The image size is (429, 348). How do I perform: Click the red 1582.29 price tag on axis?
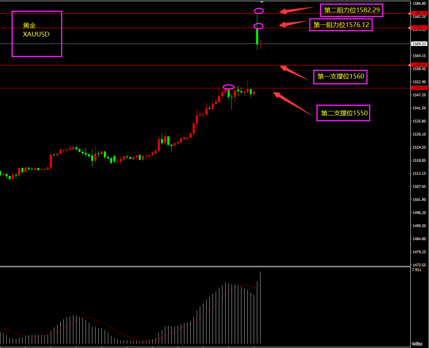click(x=419, y=13)
